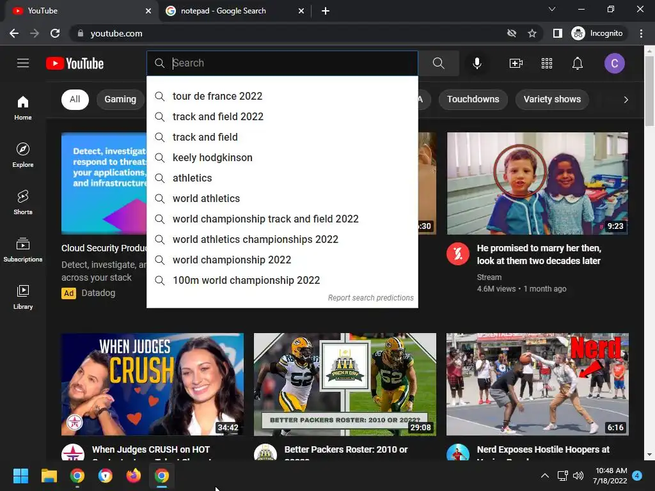Open the YouTube apps grid
This screenshot has width=655, height=491.
point(547,63)
